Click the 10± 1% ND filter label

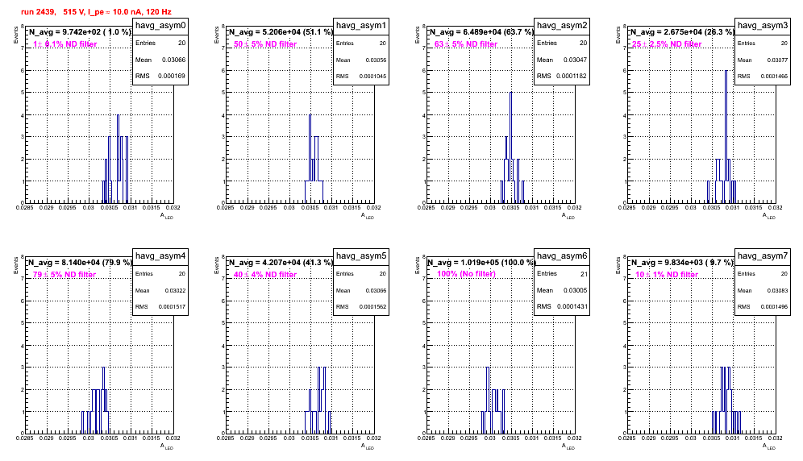point(667,275)
